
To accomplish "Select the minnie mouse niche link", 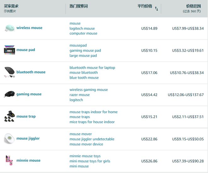I will click(28, 160).
